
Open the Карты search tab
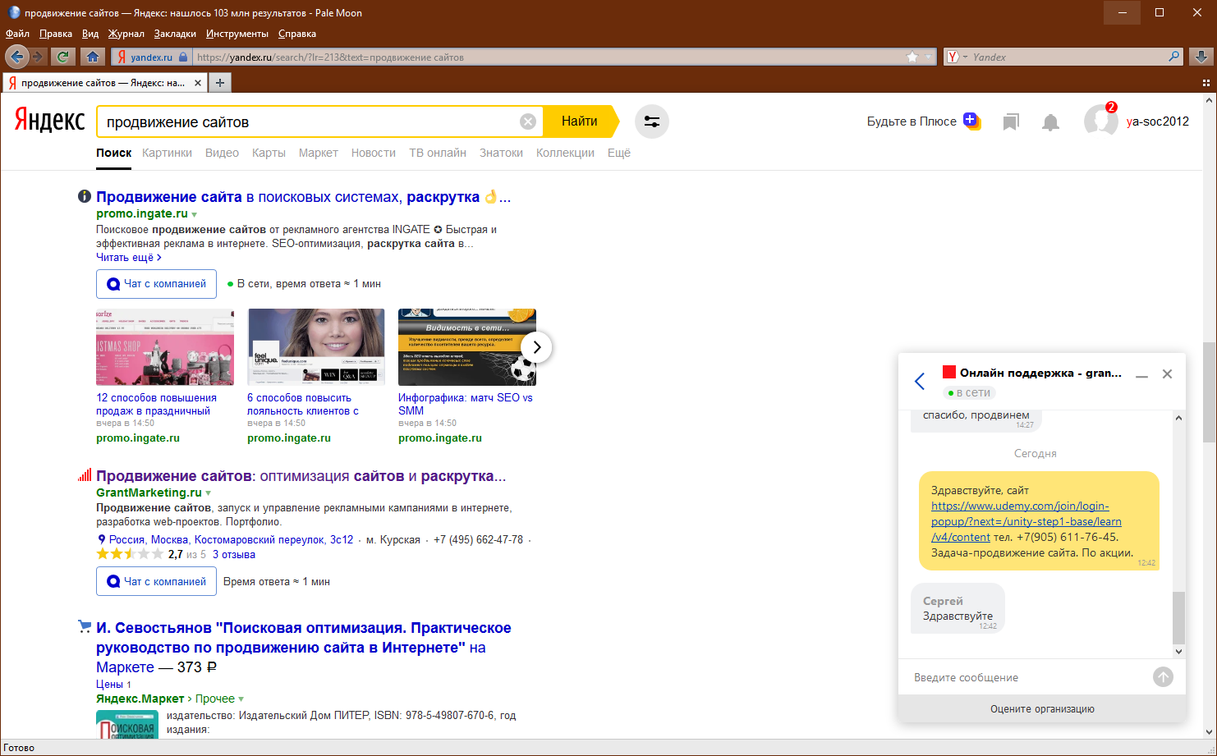point(269,153)
